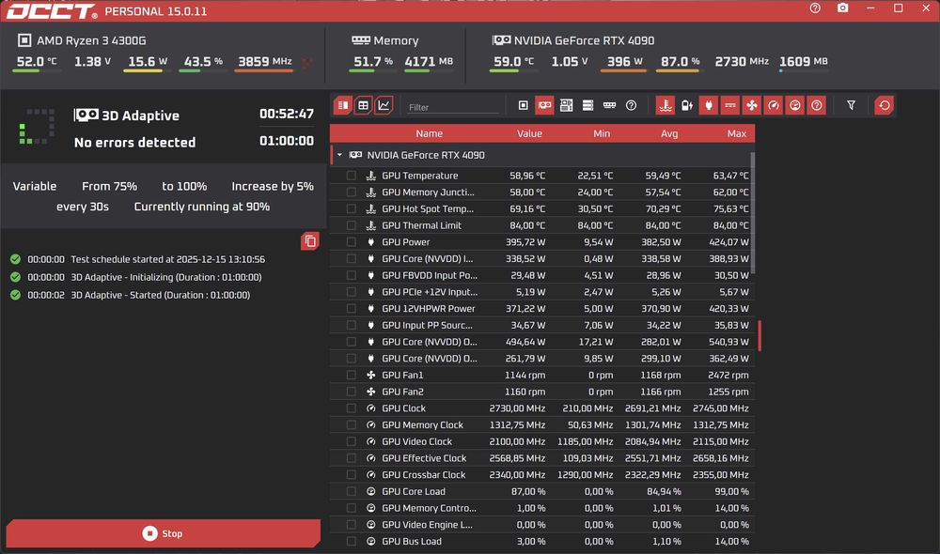
Task: Open the funnel filter options
Action: tap(851, 105)
